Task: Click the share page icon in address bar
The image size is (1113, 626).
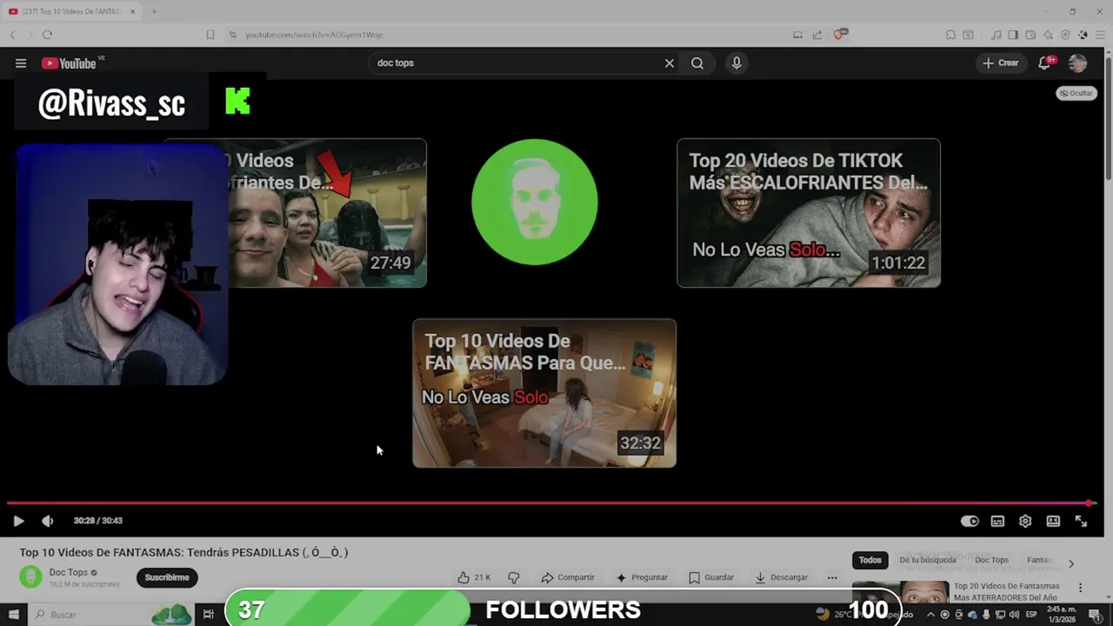Action: click(817, 35)
